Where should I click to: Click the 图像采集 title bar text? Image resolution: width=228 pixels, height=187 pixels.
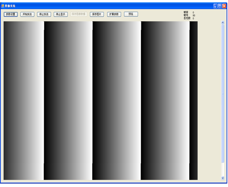coord(10,6)
